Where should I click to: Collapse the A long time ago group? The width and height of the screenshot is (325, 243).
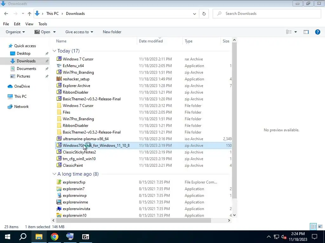(54, 174)
